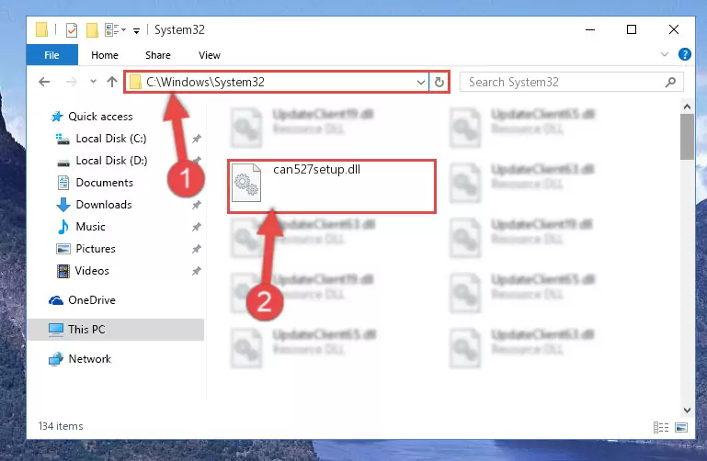Click the scrollbar up arrow
Viewport: 707px width, 461px height.
(x=687, y=107)
